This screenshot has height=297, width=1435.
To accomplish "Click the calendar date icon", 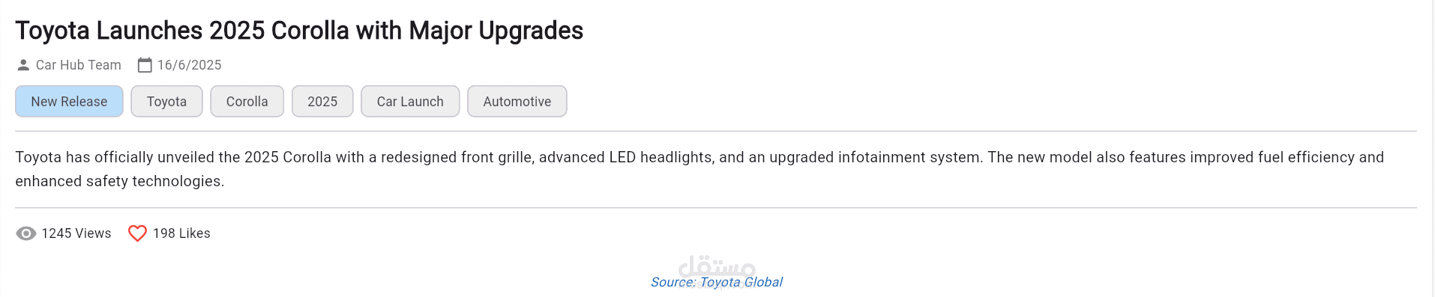I will [x=145, y=65].
